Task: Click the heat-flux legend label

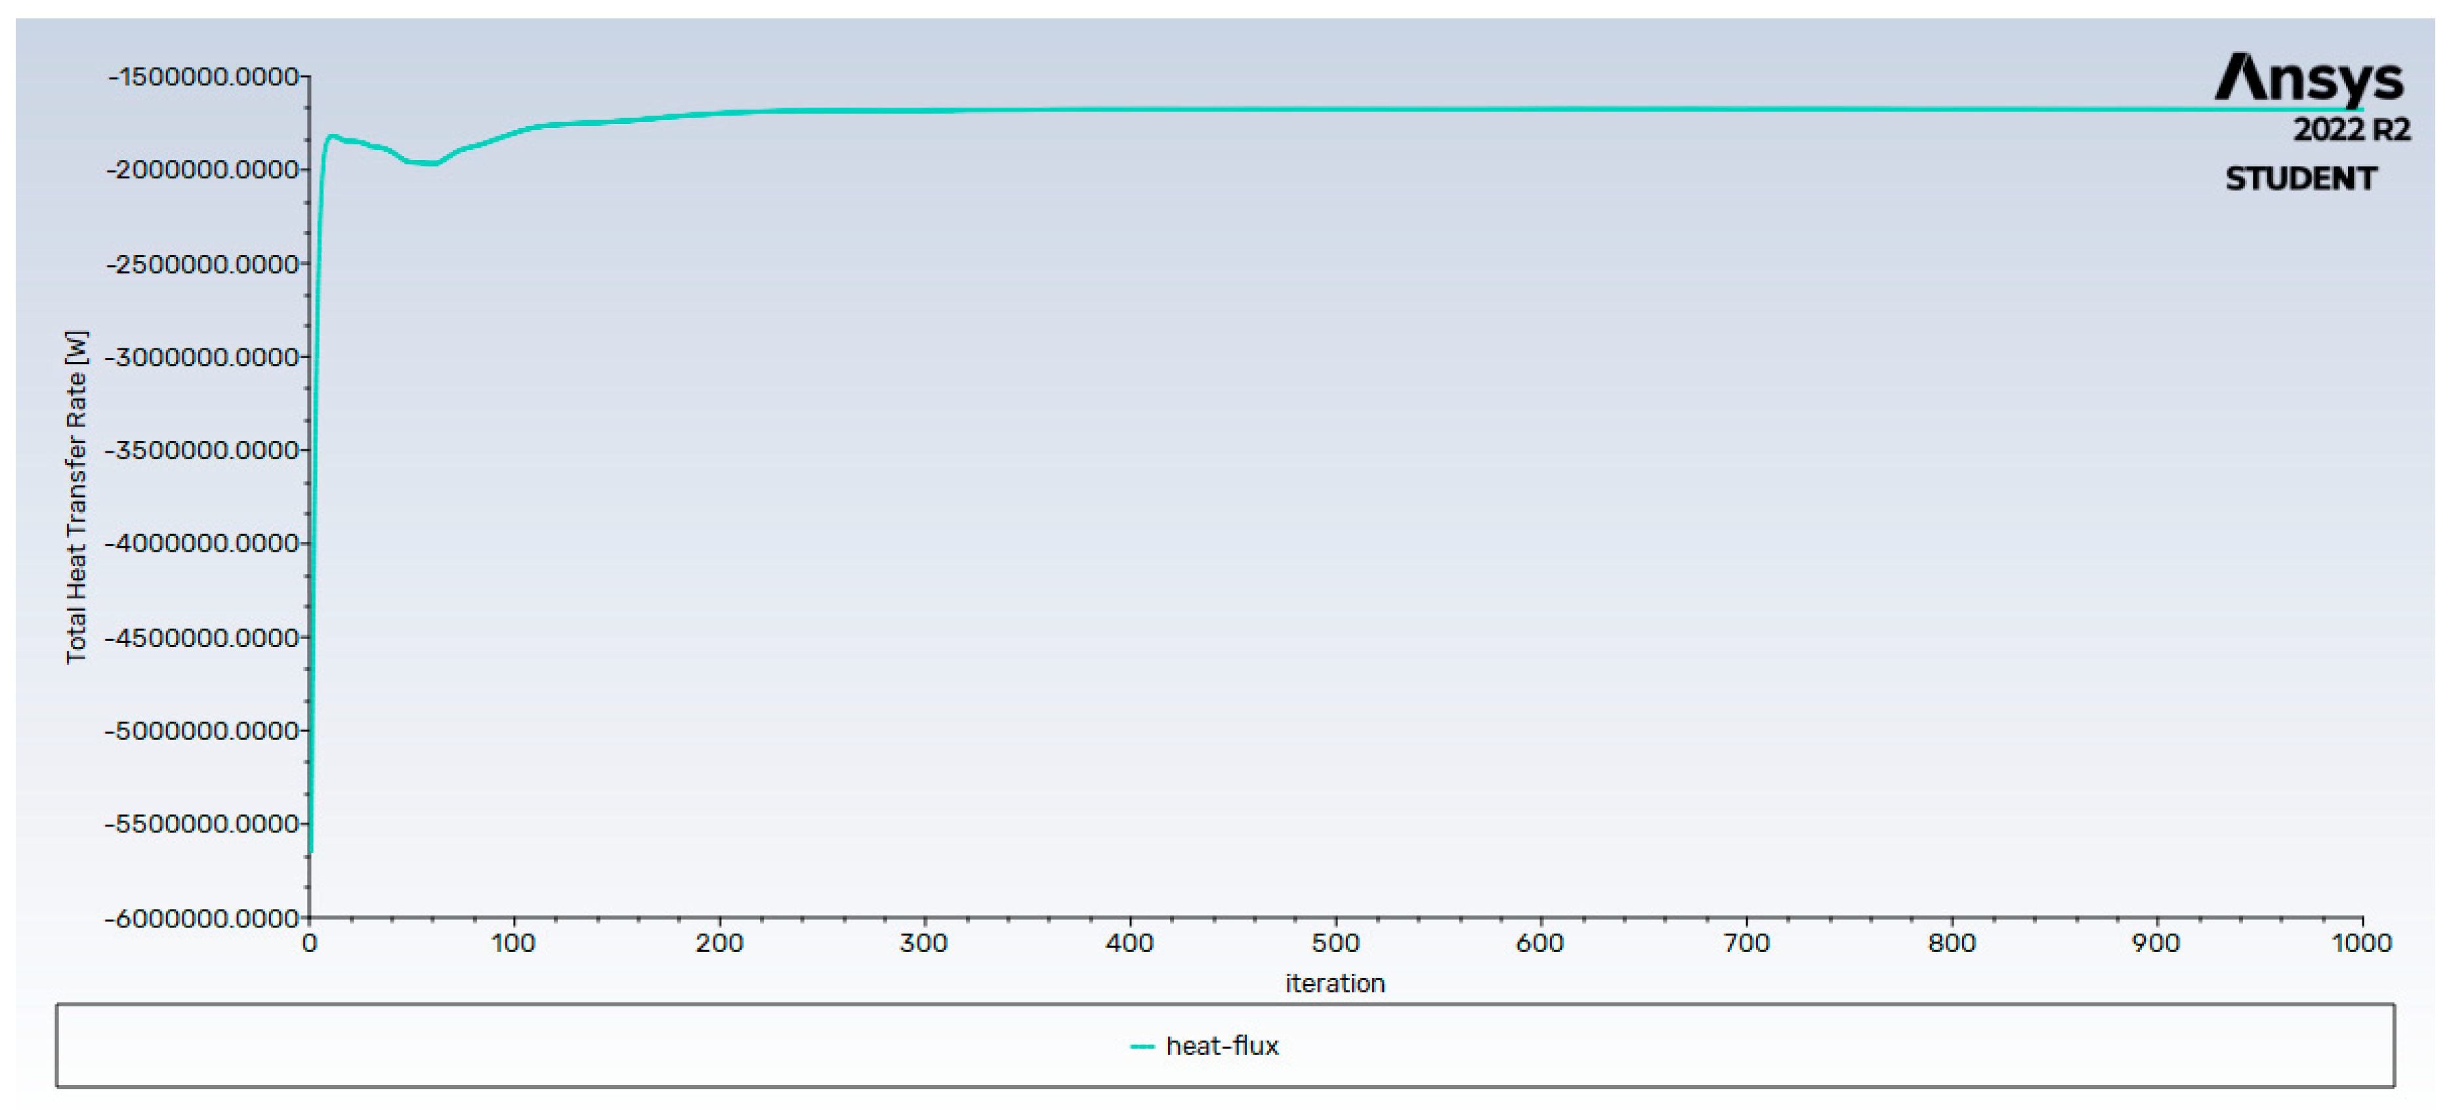Action: click(x=1223, y=1046)
